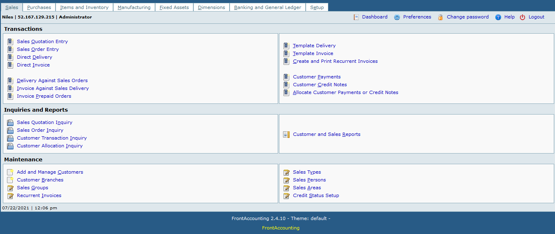Click the Dashboard icon in top bar

[356, 17]
